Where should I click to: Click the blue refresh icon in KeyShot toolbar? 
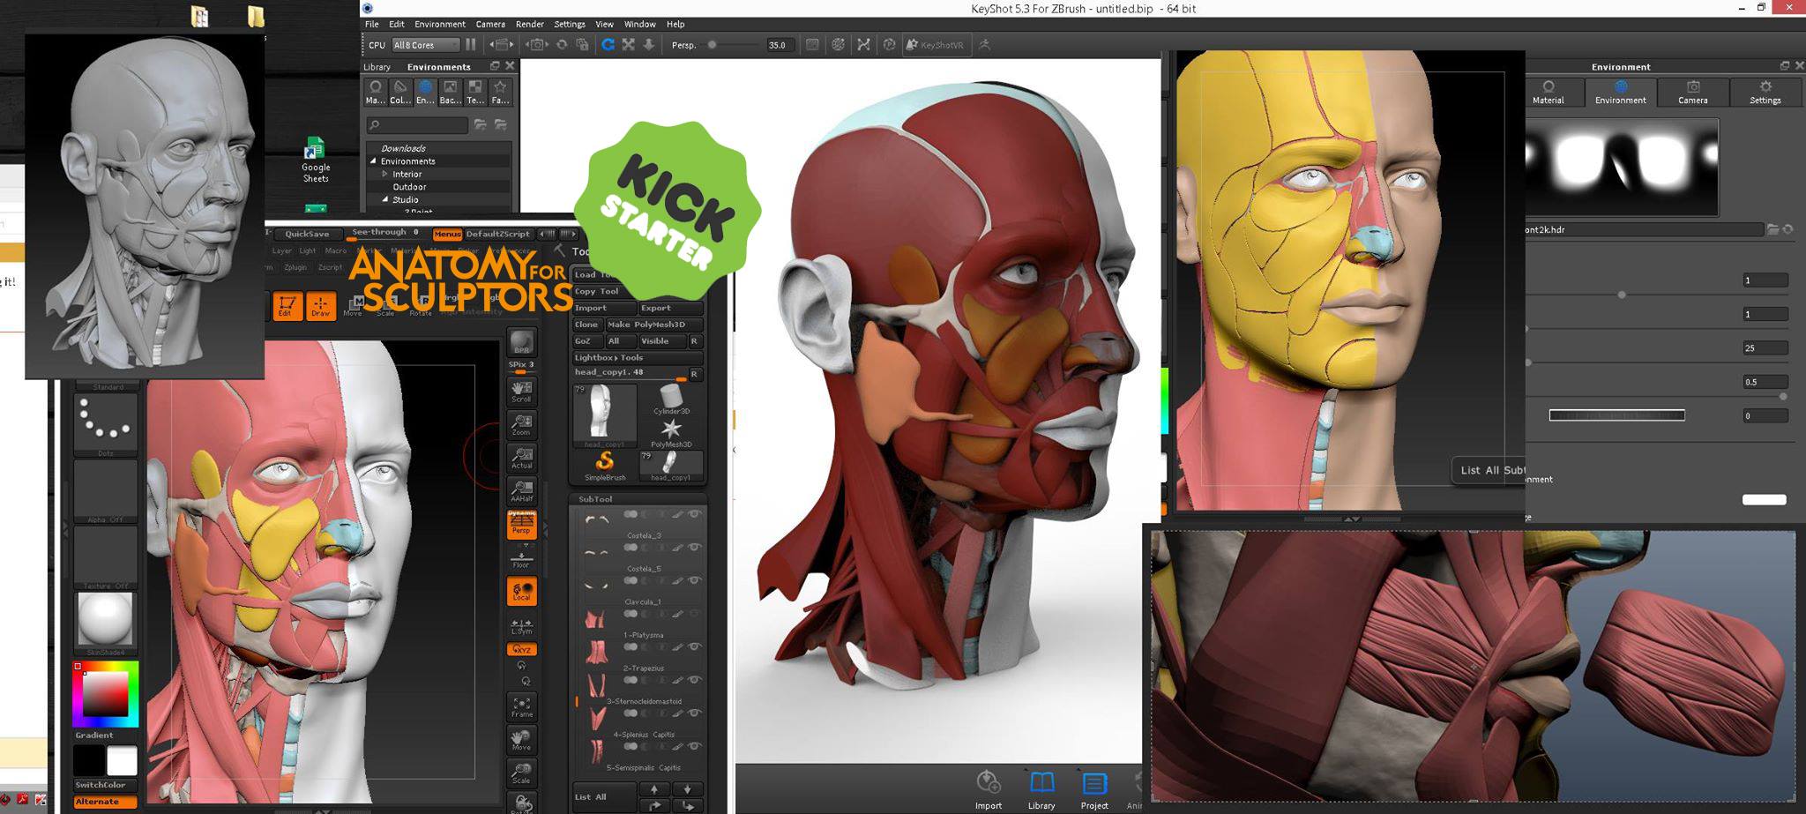608,44
